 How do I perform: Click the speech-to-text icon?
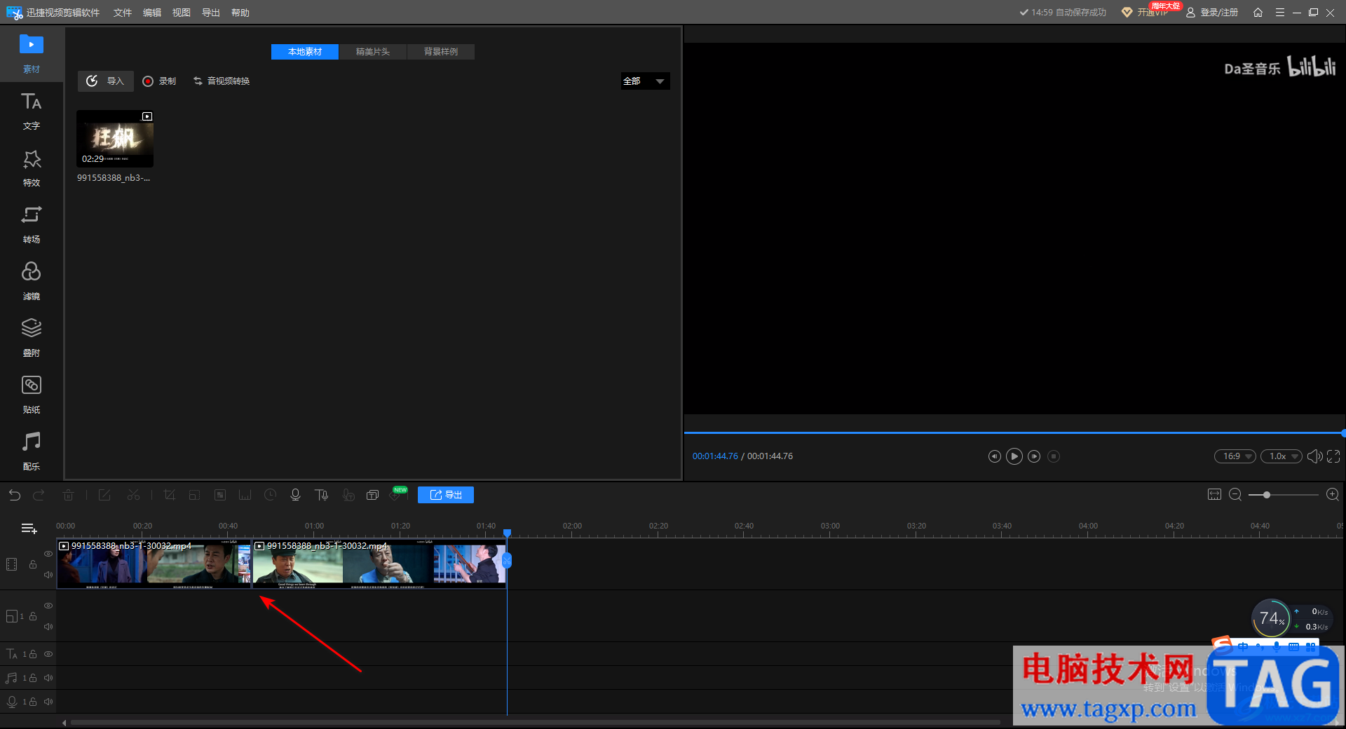coord(348,495)
